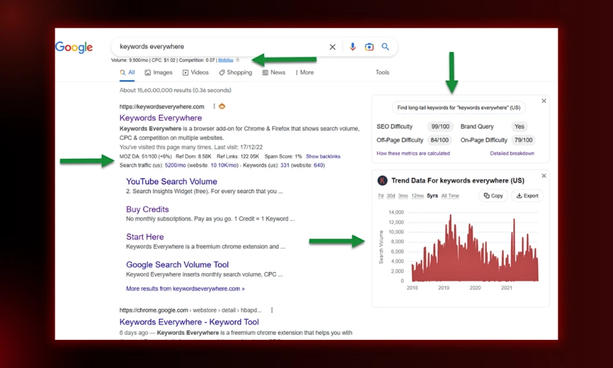613x368 pixels.
Task: Switch to the Videos tab
Action: [196, 72]
